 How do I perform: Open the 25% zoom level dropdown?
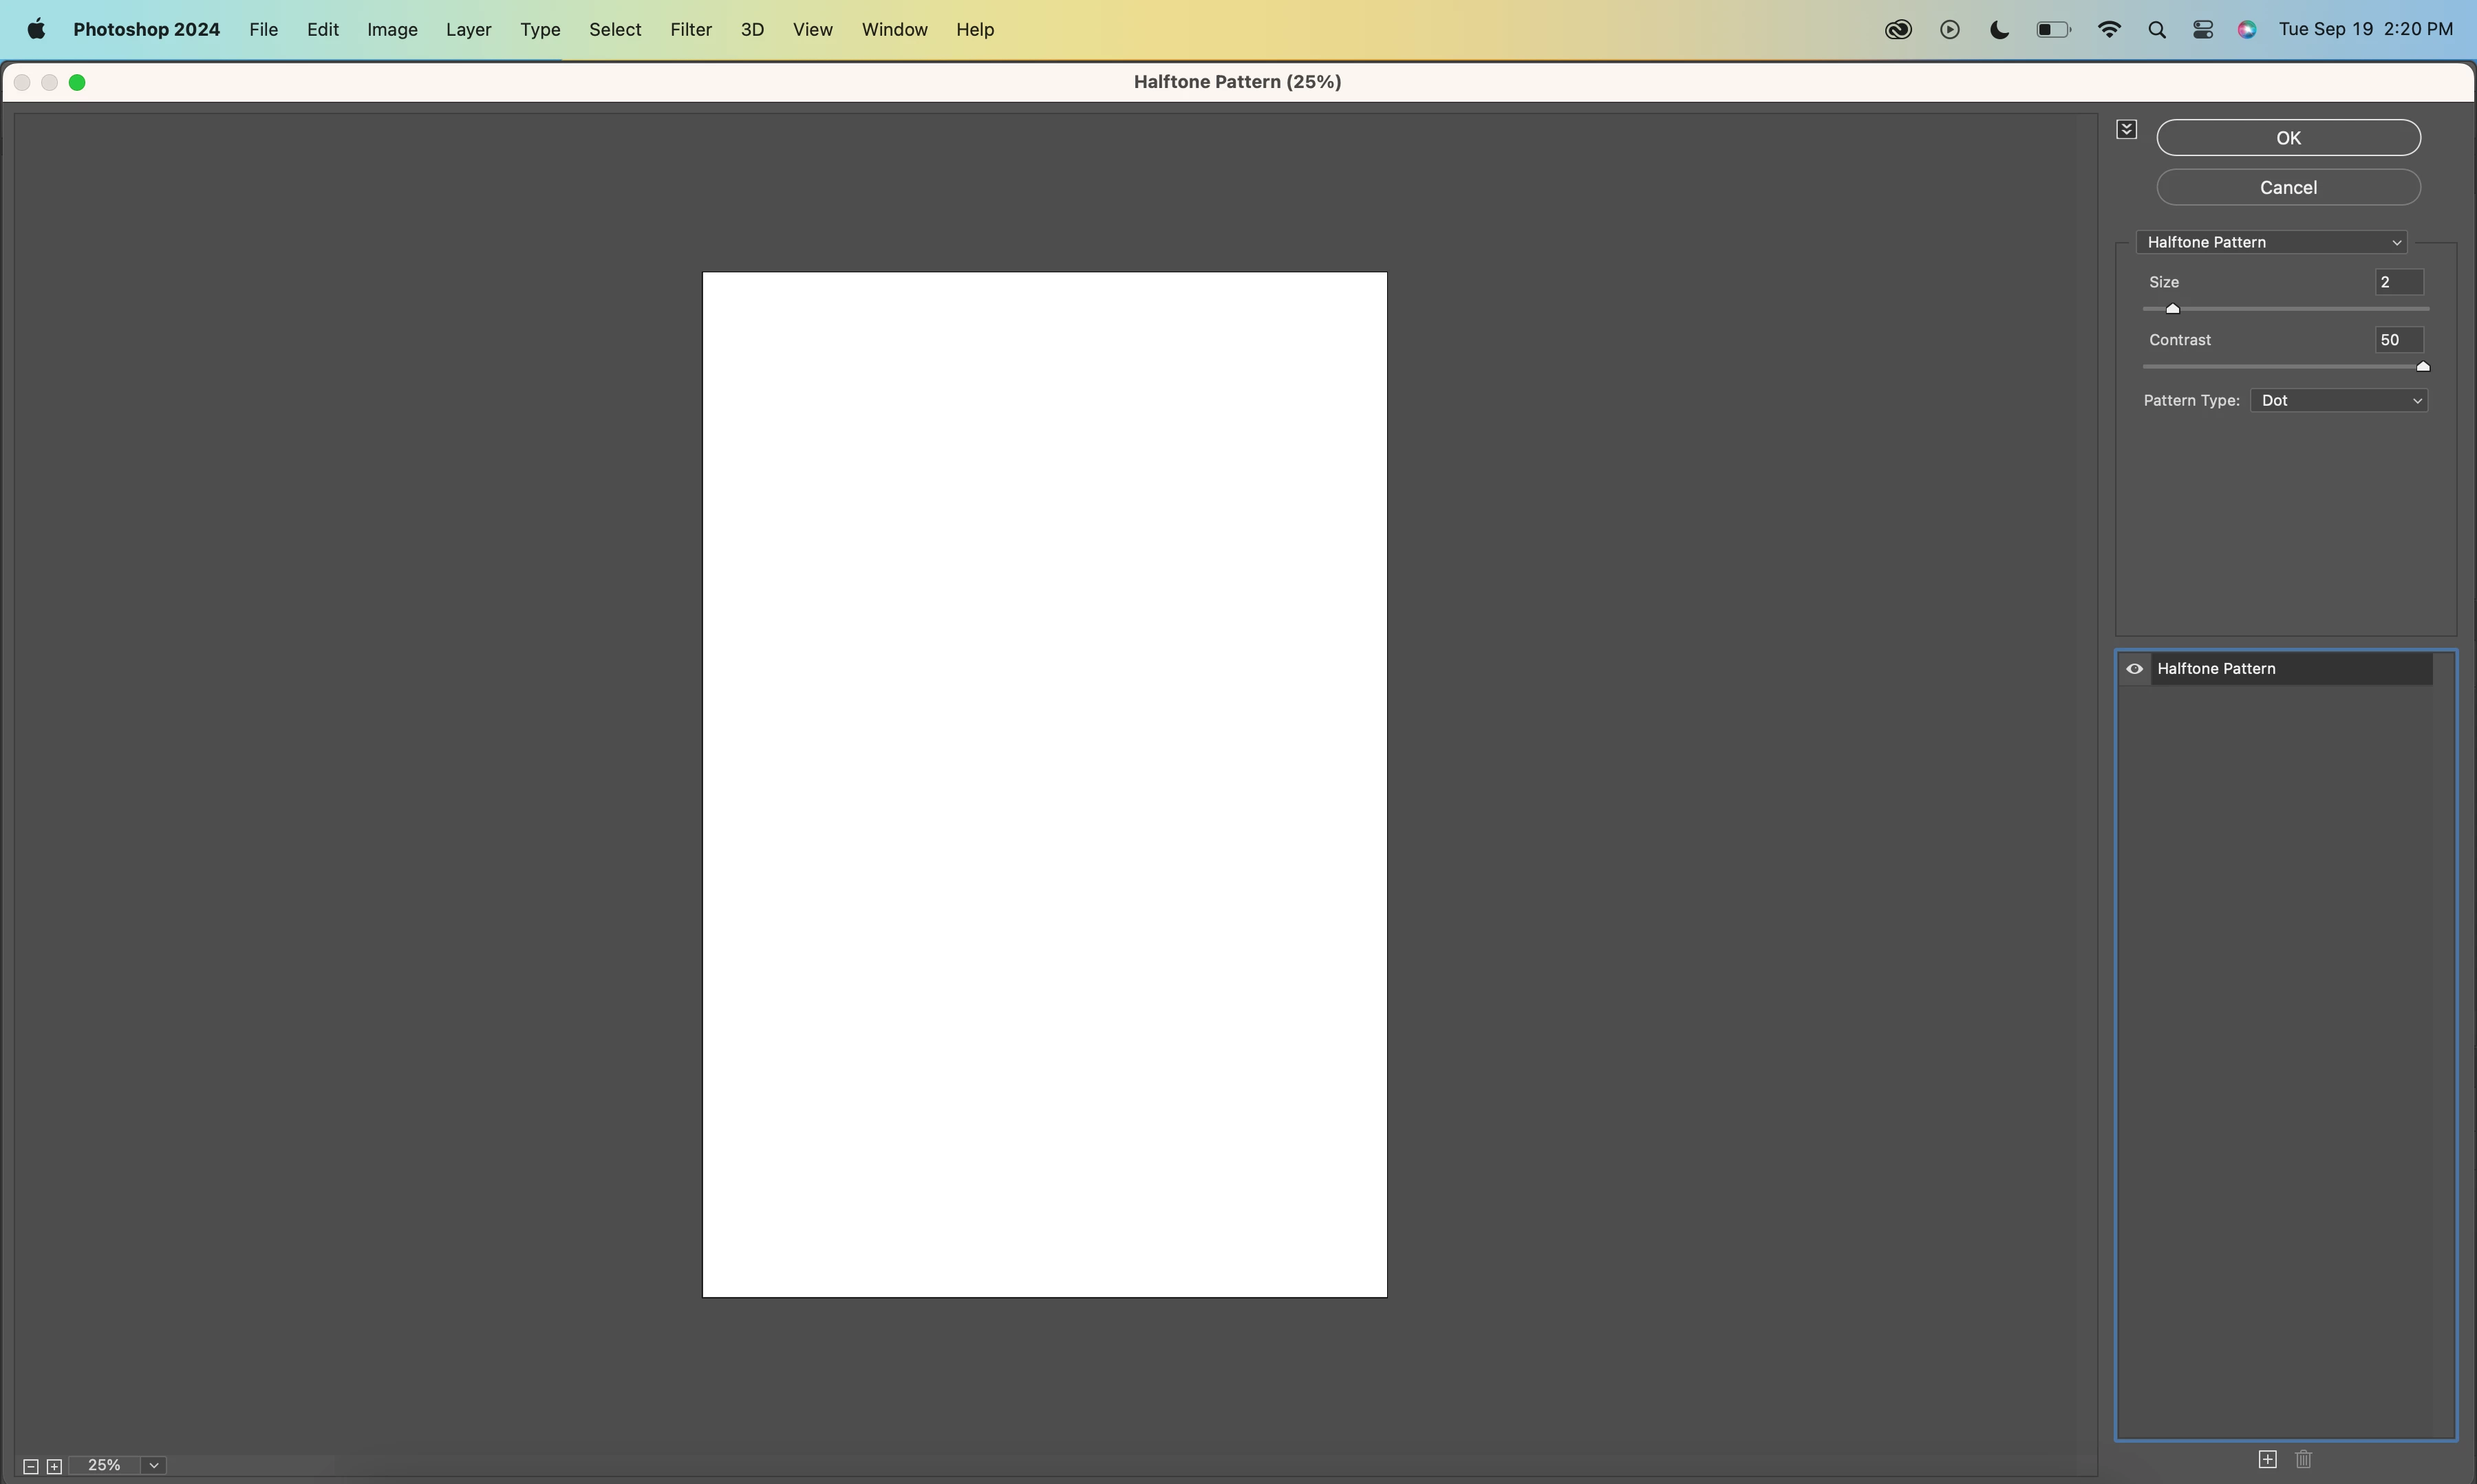[154, 1465]
